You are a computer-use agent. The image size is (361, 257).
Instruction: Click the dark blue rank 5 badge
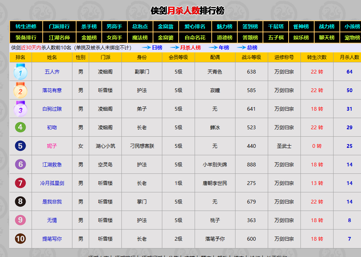click(x=20, y=146)
